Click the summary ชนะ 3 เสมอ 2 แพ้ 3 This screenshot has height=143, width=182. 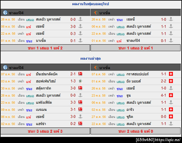click(45, 131)
